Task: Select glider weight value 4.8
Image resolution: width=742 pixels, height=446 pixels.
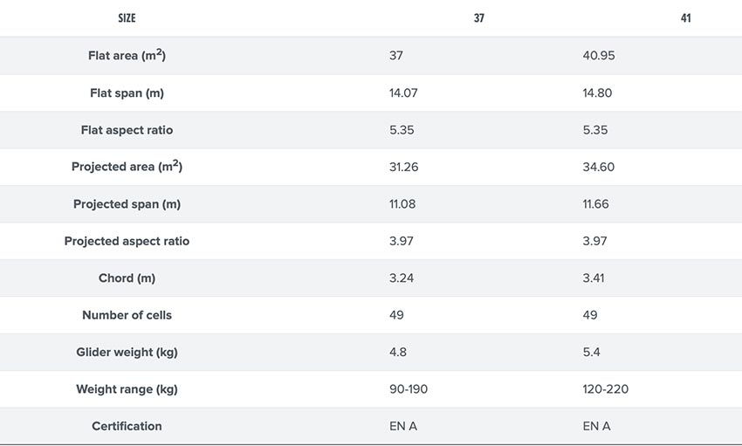Action: (x=398, y=352)
